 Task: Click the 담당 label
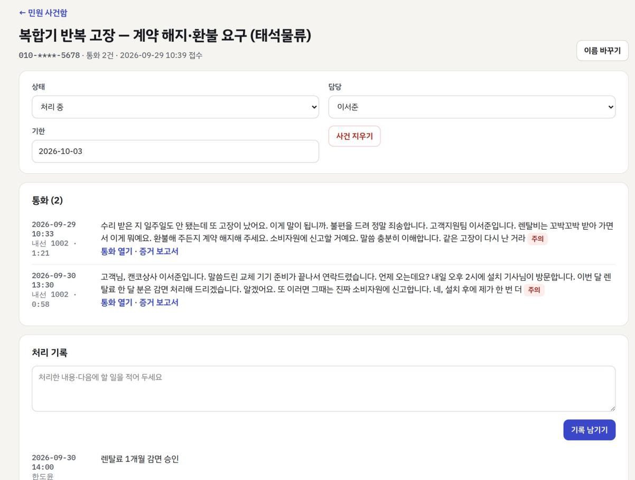[x=335, y=87]
